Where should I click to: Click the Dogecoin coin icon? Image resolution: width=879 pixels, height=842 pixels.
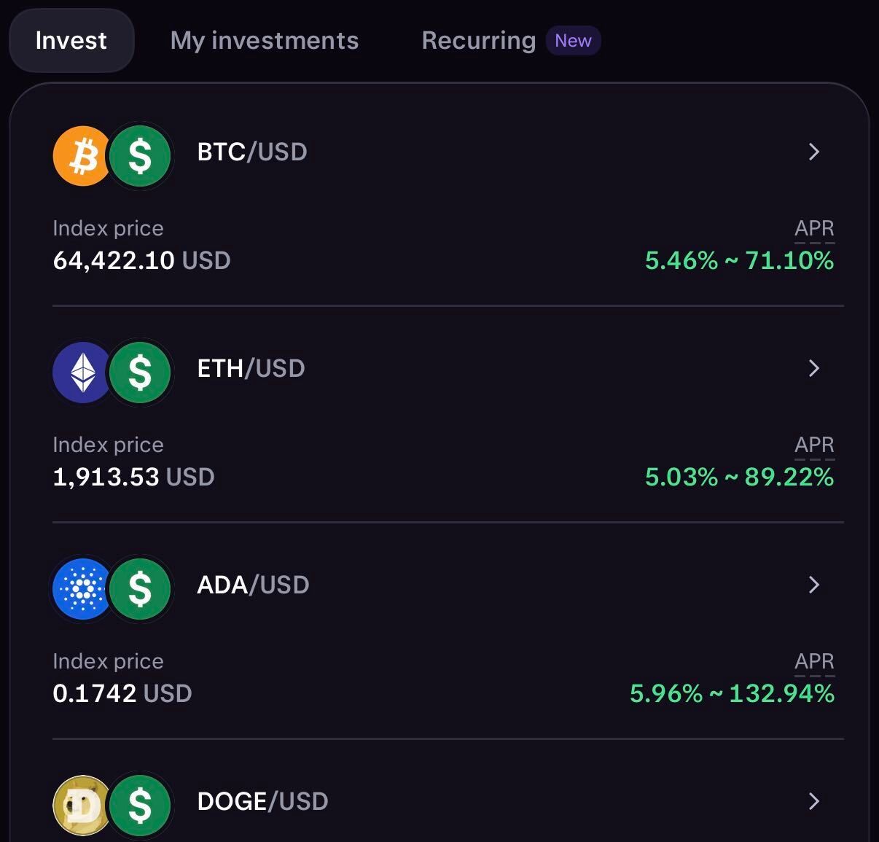click(82, 806)
